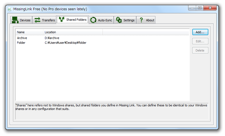Click the MissingLink title bar logo
Screen dimensions: 225x136
point(10,9)
